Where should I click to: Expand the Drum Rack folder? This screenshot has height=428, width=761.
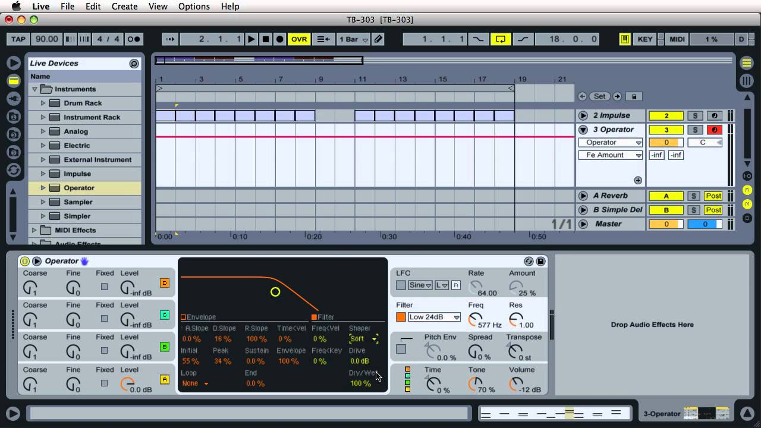click(x=43, y=103)
